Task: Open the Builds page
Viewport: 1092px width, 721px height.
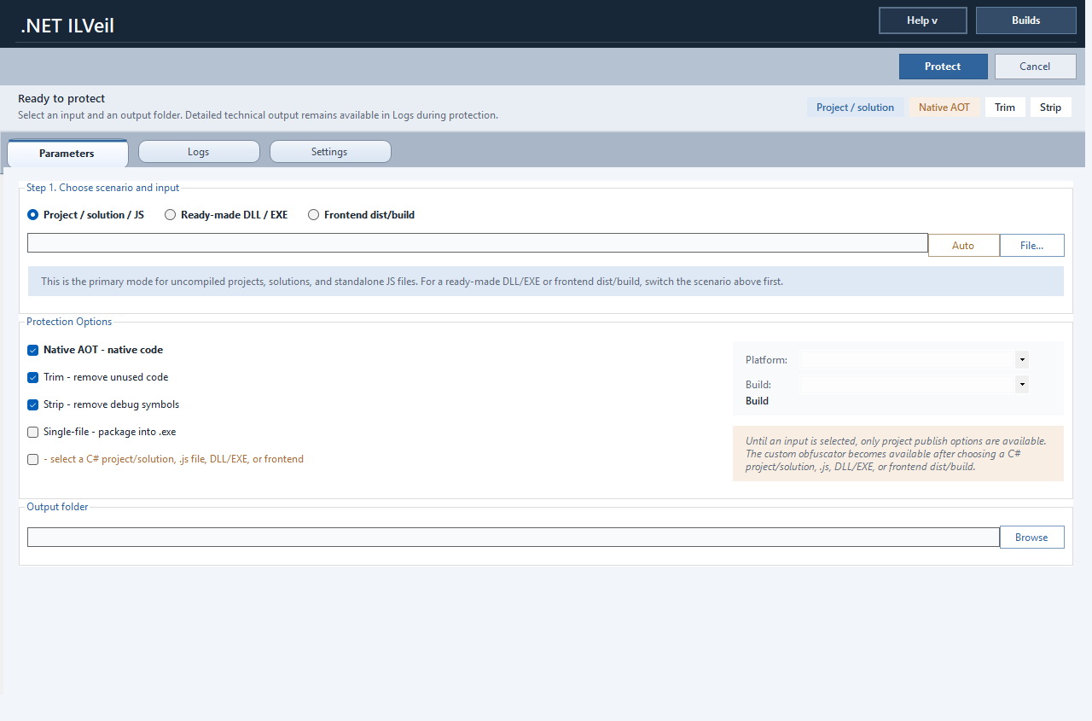Action: 1025,20
